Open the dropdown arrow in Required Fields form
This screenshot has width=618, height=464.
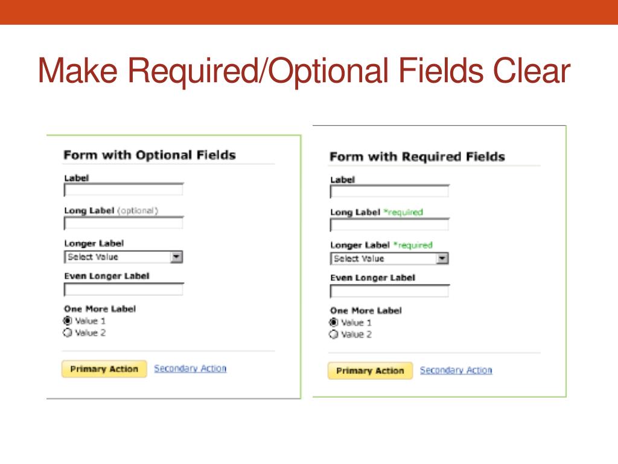coord(442,259)
